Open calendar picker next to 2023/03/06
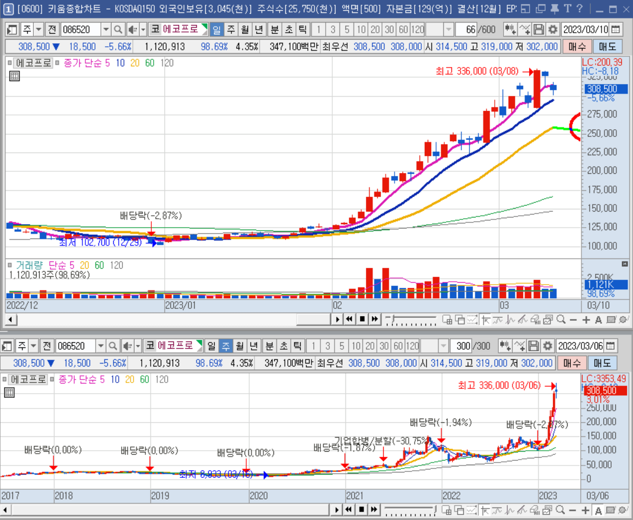Screen dimensions: 633x520 click(610, 346)
